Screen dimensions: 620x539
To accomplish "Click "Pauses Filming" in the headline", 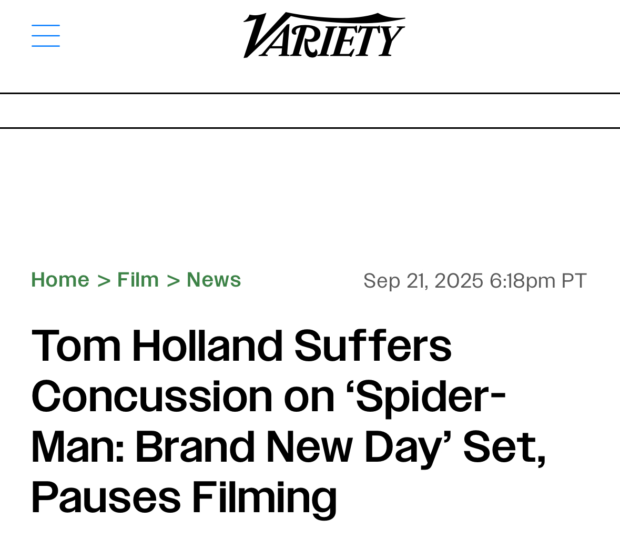I will tap(184, 497).
